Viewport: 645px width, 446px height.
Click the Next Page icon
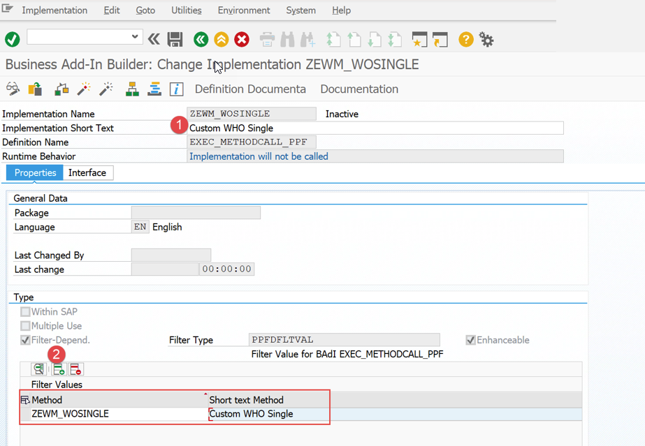click(375, 39)
